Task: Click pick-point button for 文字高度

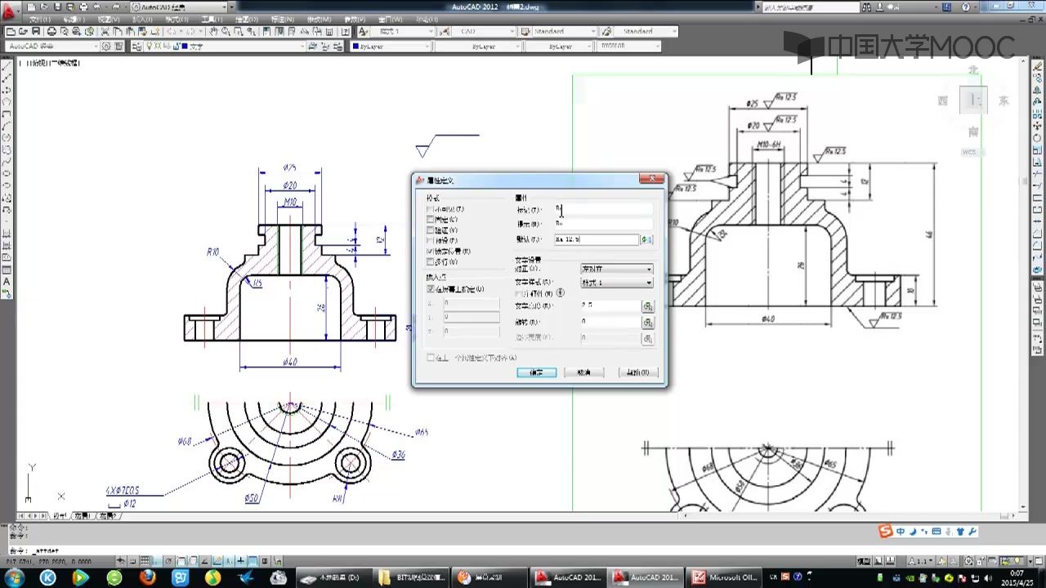Action: pos(648,307)
